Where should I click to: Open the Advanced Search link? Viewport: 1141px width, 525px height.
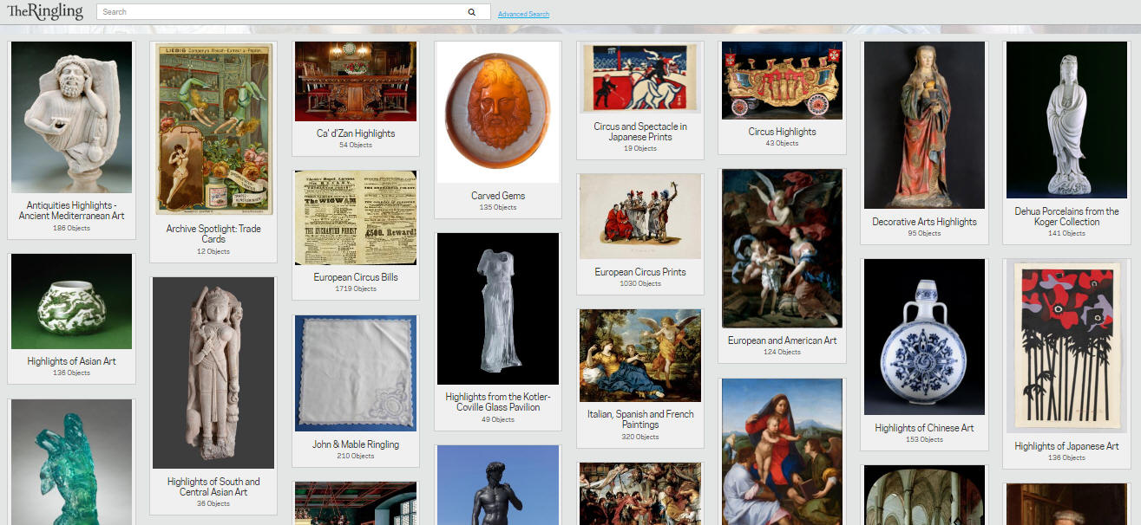523,14
